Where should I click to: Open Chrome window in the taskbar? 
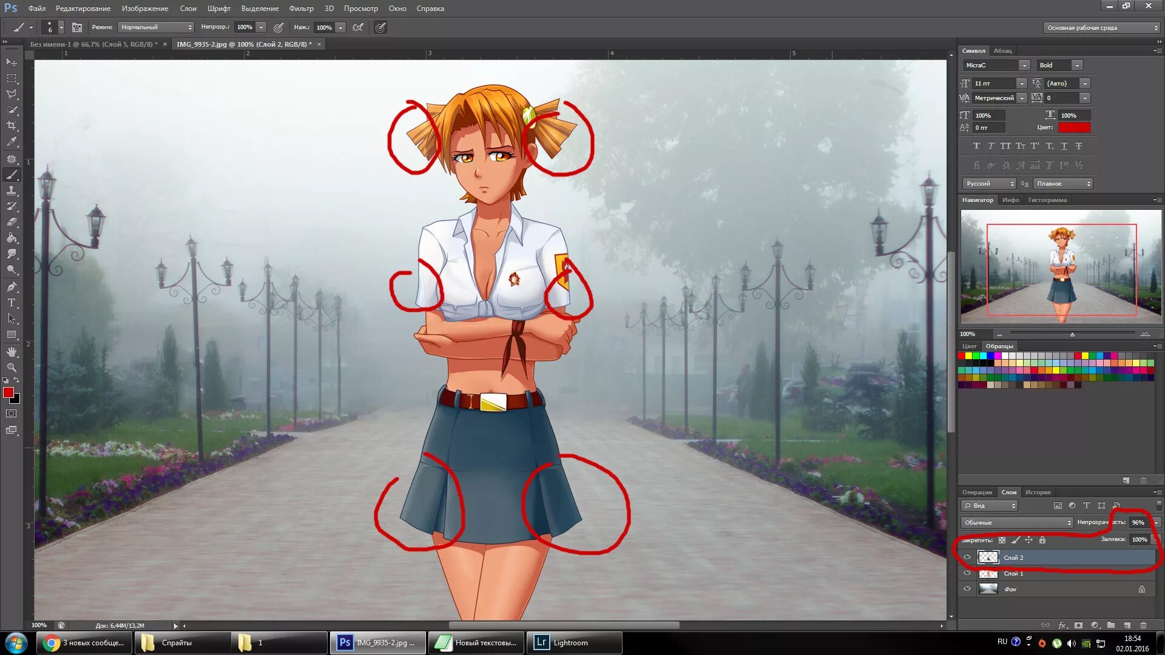tap(84, 643)
